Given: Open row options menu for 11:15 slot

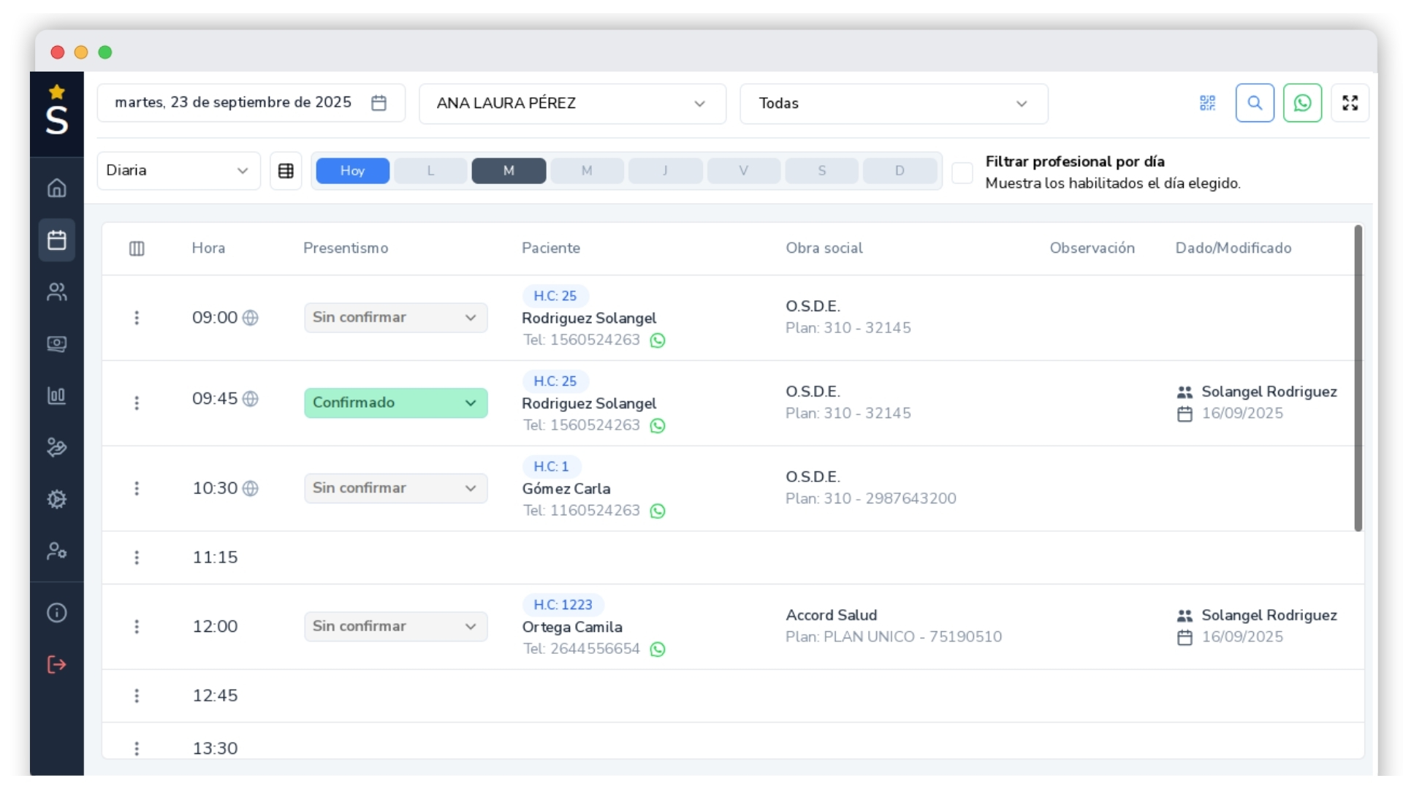Looking at the screenshot, I should [137, 558].
